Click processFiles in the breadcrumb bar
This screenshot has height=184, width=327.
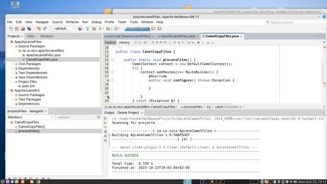[193, 107]
